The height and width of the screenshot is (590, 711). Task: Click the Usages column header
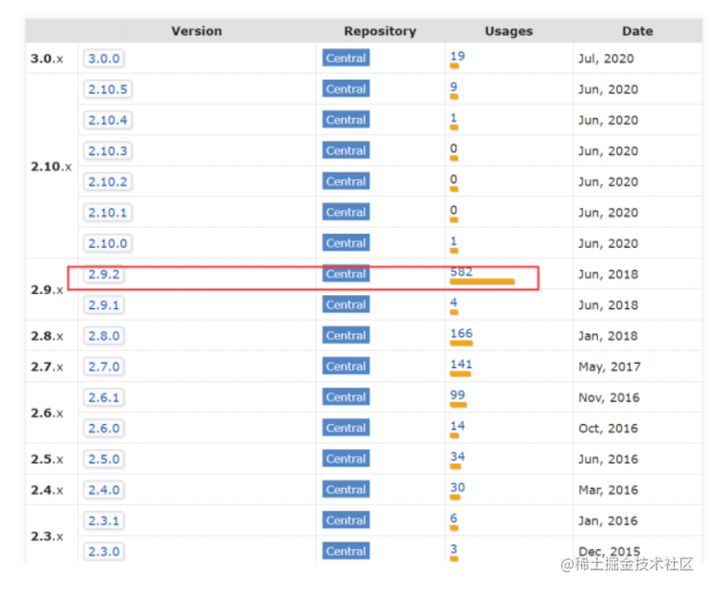click(x=509, y=31)
